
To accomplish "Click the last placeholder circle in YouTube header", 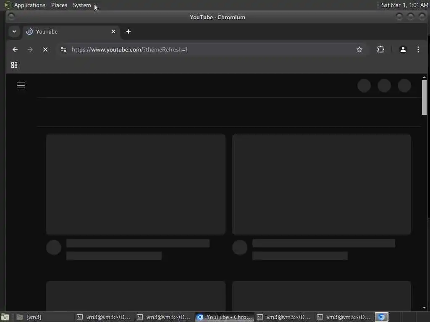I will click(x=404, y=86).
